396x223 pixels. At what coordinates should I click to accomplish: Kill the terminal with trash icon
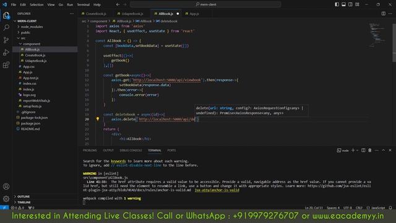(x=370, y=150)
